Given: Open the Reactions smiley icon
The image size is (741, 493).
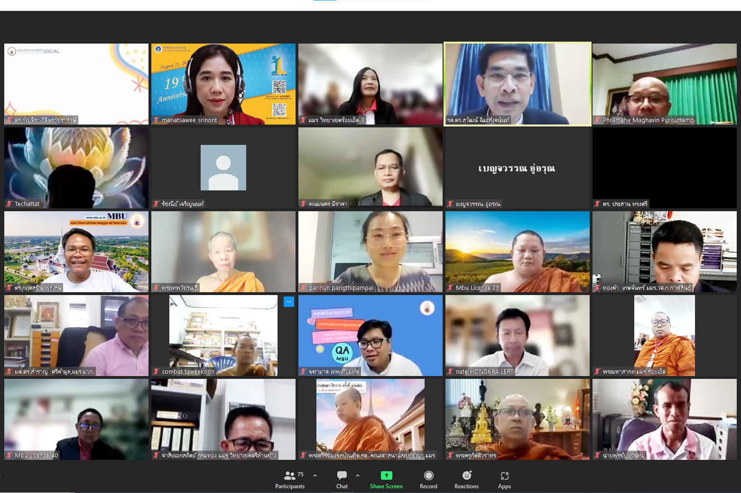Looking at the screenshot, I should coord(467,475).
